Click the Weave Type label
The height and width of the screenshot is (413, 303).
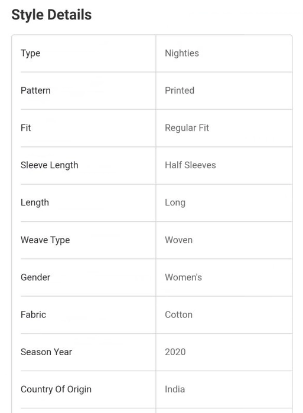coord(45,240)
